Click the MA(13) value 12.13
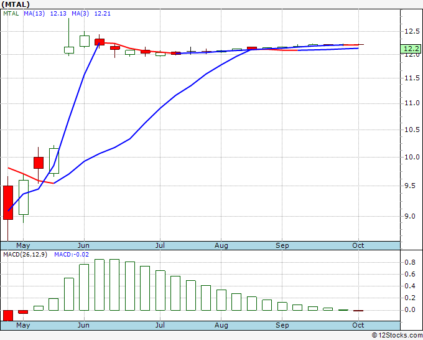This screenshot has width=423, height=340. [x=58, y=14]
